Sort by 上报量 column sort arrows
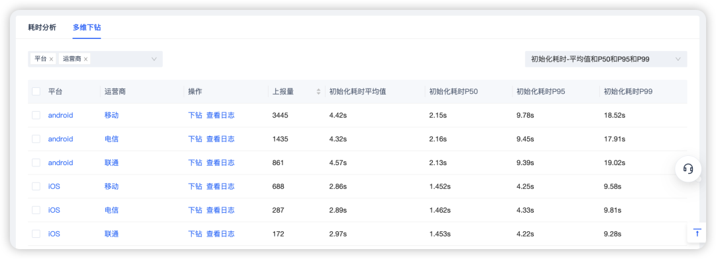The width and height of the screenshot is (716, 259). (x=318, y=91)
